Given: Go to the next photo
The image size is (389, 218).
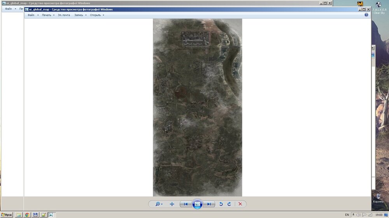Looking at the screenshot, I should coord(209,204).
